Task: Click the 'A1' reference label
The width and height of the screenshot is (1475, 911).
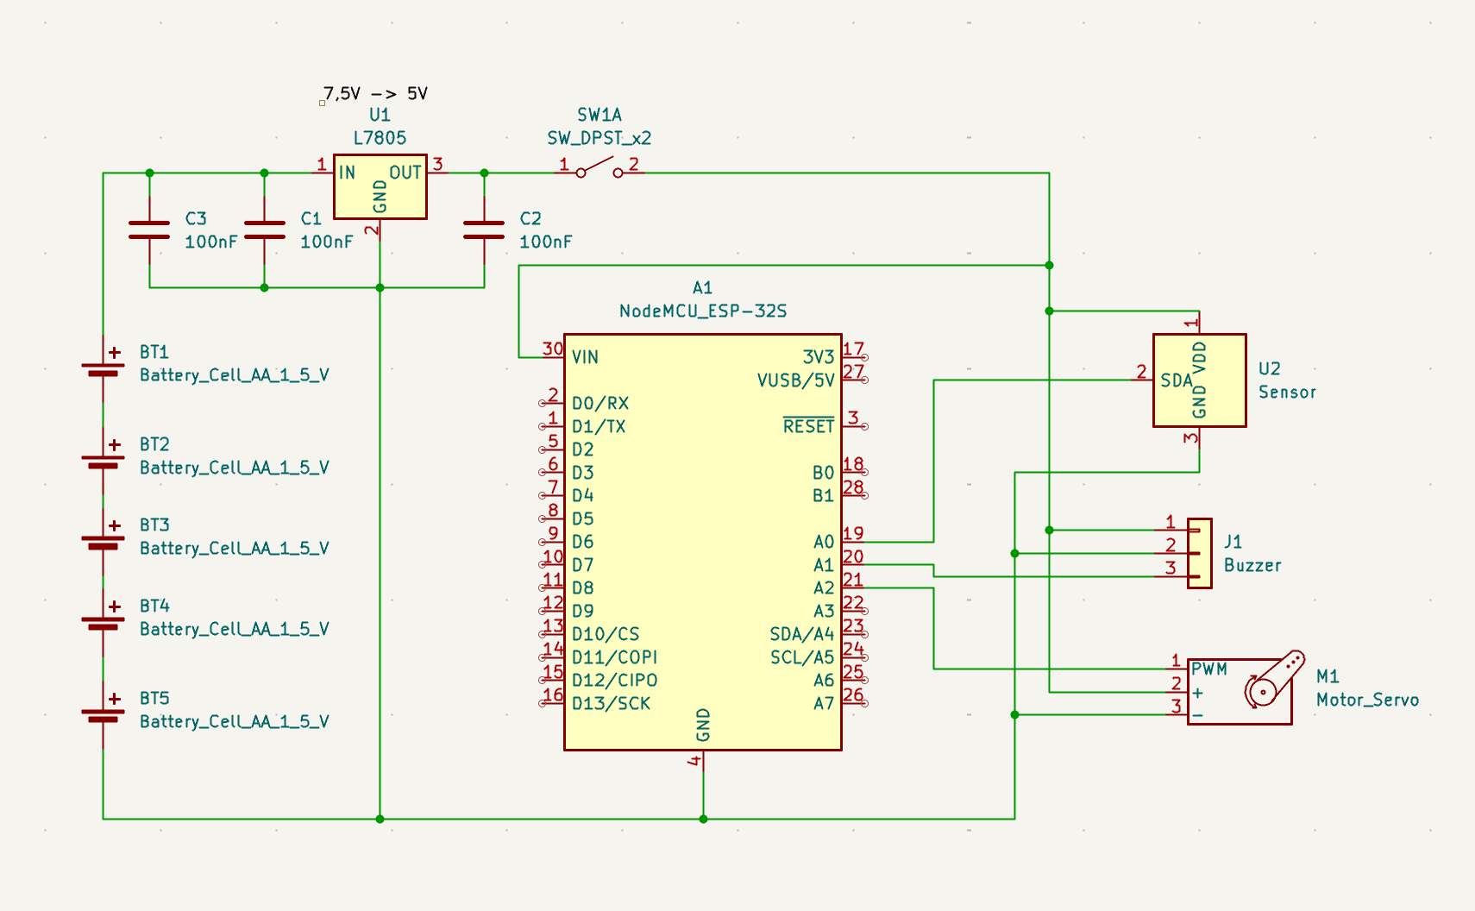Action: click(703, 288)
